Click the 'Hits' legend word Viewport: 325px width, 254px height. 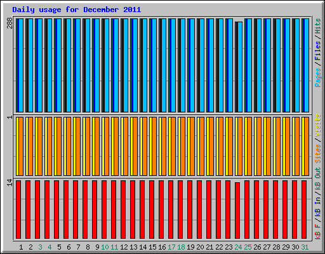tap(318, 26)
